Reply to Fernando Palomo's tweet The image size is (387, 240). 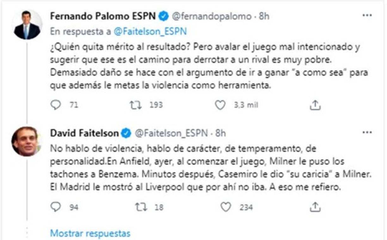point(56,105)
